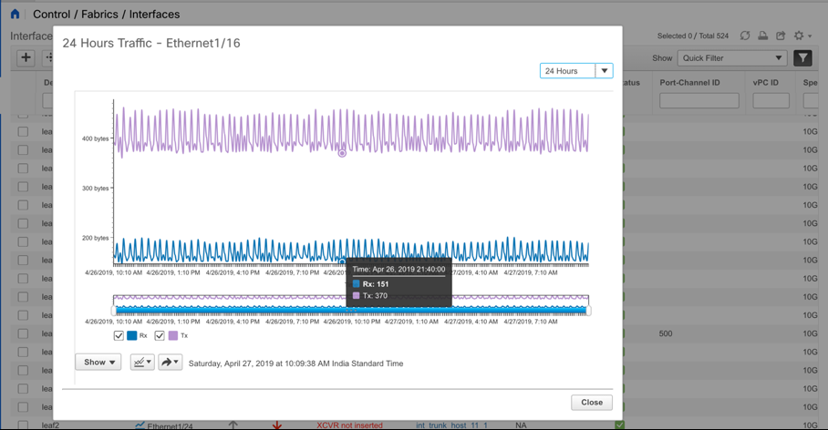The height and width of the screenshot is (430, 828).
Task: Open the settings gear menu
Action: click(800, 36)
